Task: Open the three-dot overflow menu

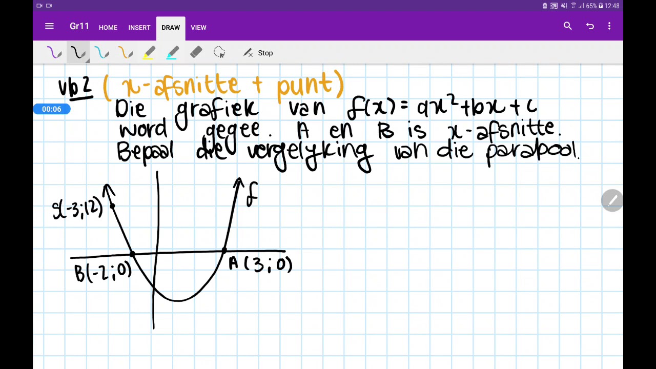Action: pyautogui.click(x=609, y=26)
